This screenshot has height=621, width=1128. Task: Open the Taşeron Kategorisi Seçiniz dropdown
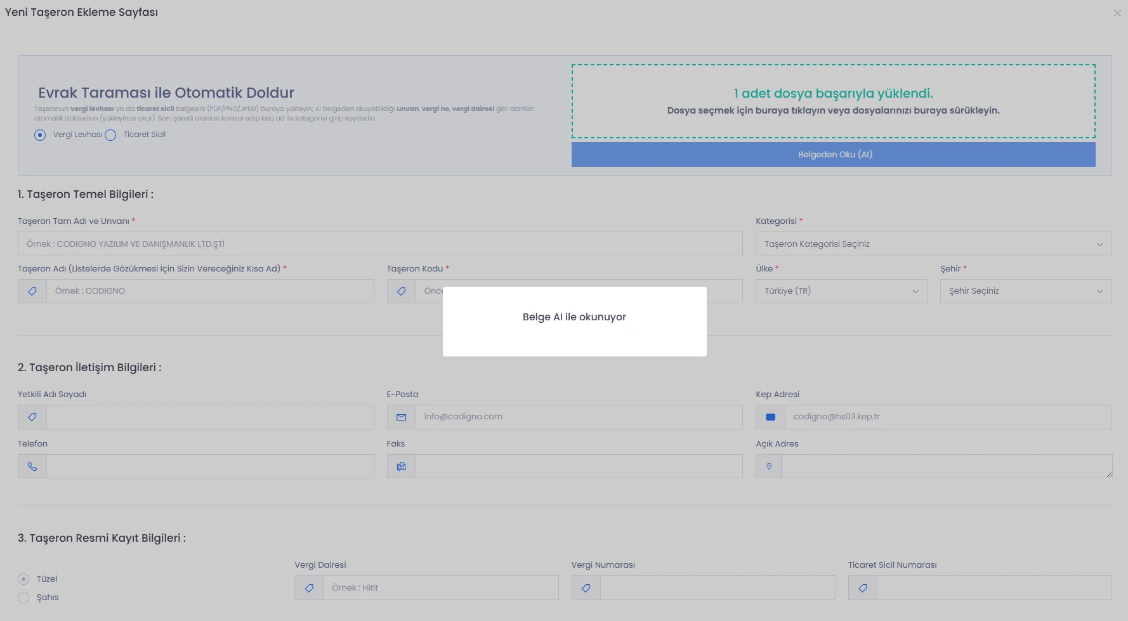pos(933,244)
